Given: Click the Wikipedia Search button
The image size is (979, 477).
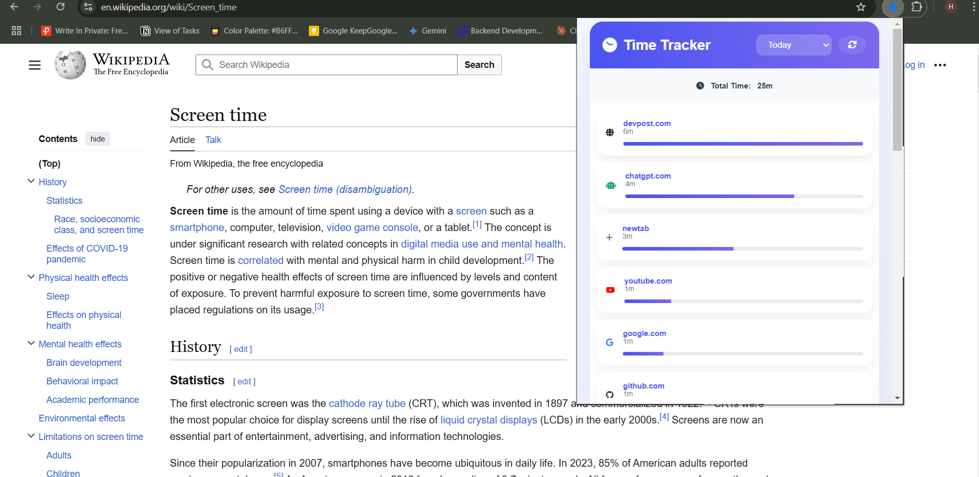Looking at the screenshot, I should tap(479, 65).
